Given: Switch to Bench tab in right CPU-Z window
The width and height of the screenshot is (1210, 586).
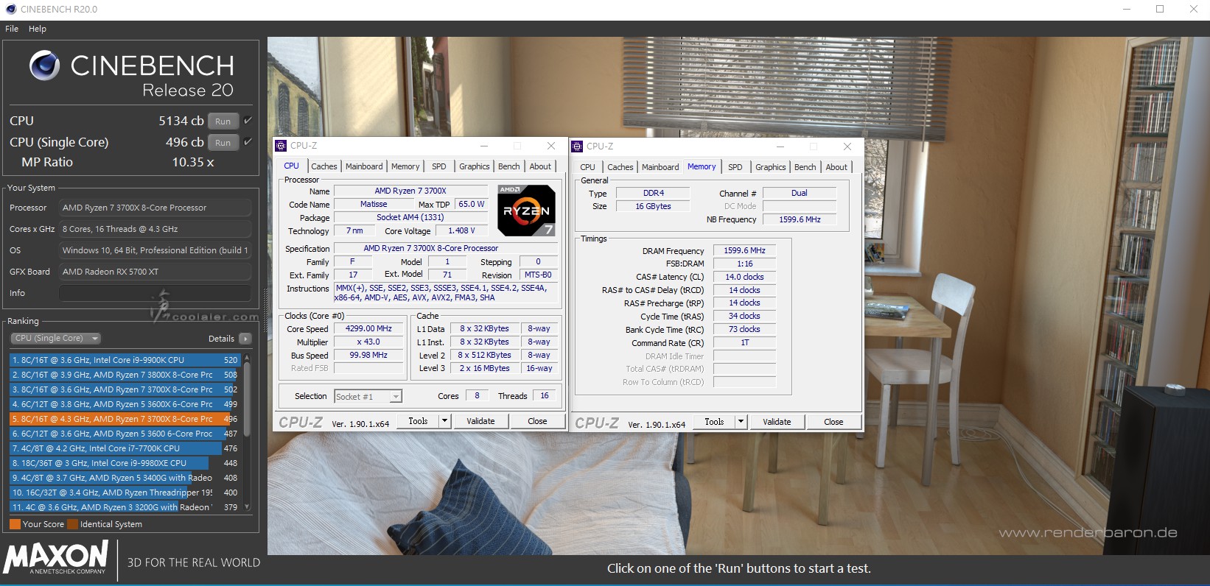Looking at the screenshot, I should click(805, 167).
